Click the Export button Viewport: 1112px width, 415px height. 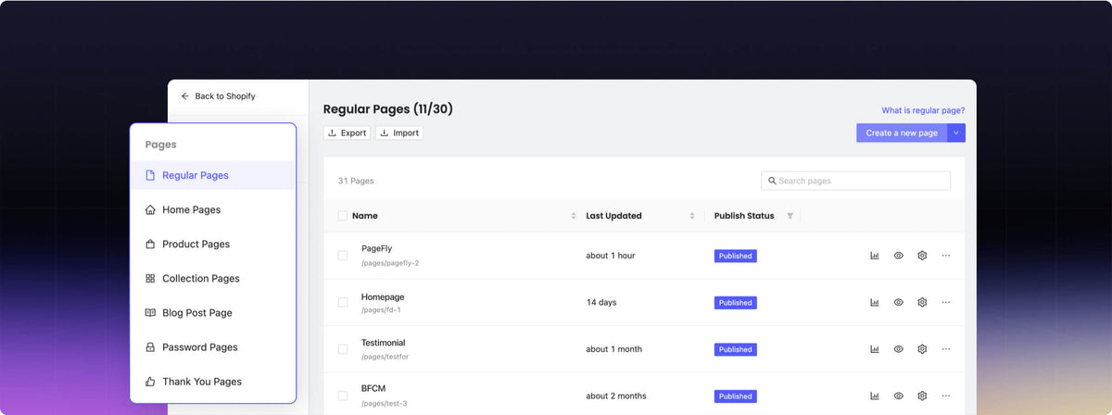tap(347, 133)
